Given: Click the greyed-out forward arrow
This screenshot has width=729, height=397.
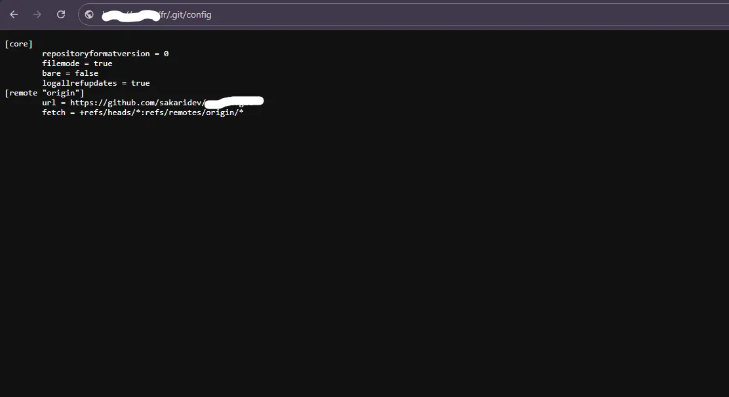Looking at the screenshot, I should click(x=37, y=14).
